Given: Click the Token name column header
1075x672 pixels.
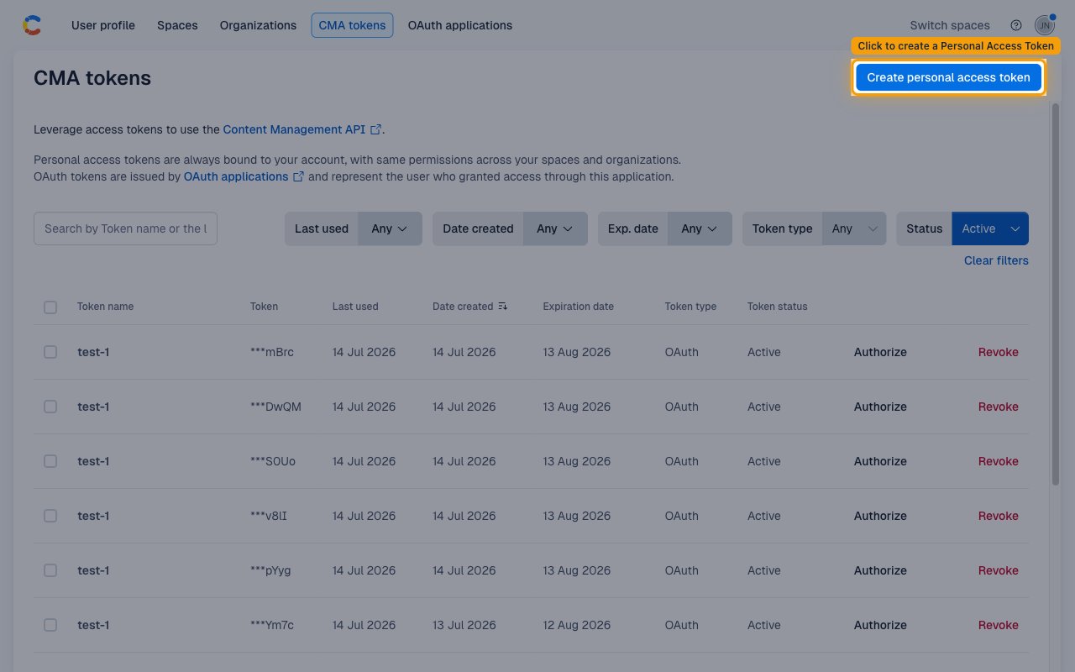Looking at the screenshot, I should pyautogui.click(x=105, y=307).
